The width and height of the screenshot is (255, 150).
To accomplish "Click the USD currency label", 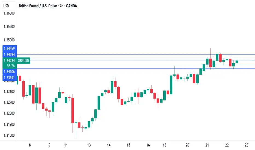I will pyautogui.click(x=6, y=6).
